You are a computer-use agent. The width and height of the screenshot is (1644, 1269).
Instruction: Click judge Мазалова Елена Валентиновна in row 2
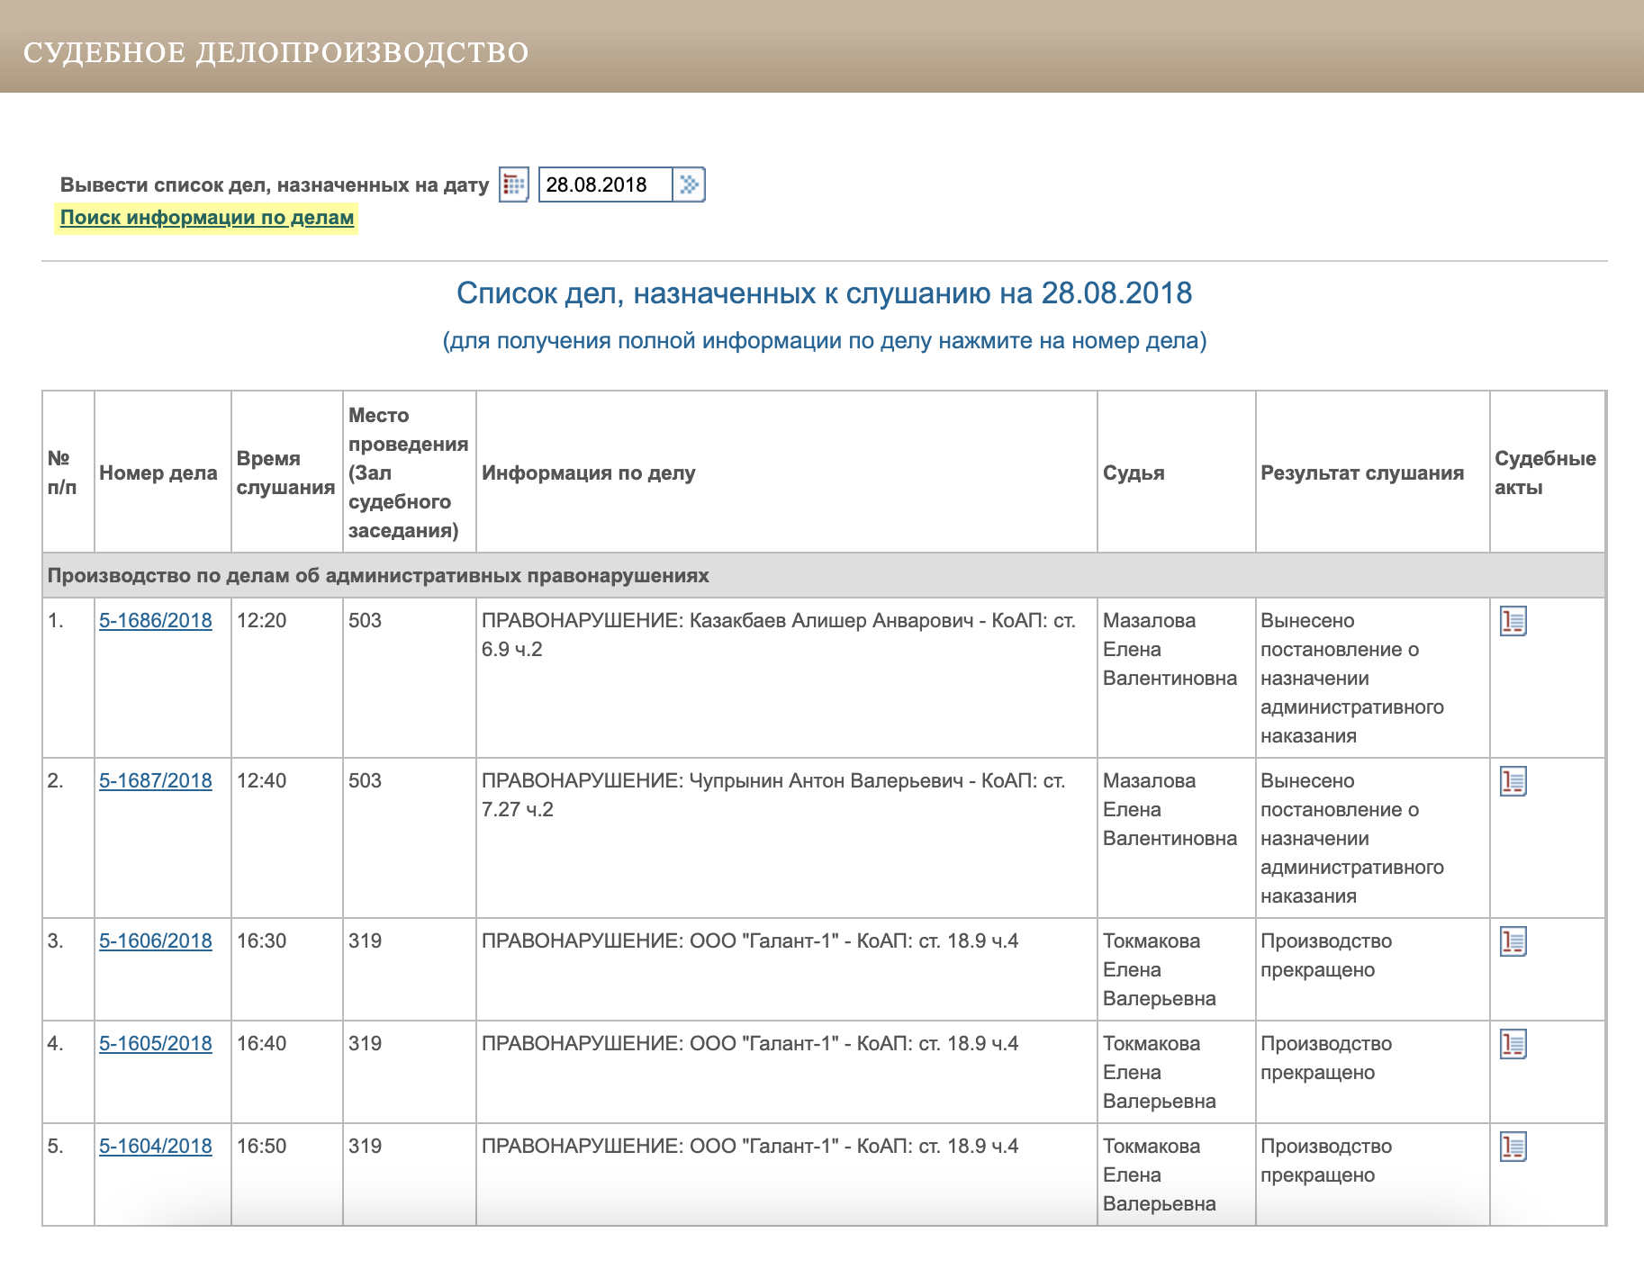pos(1170,810)
